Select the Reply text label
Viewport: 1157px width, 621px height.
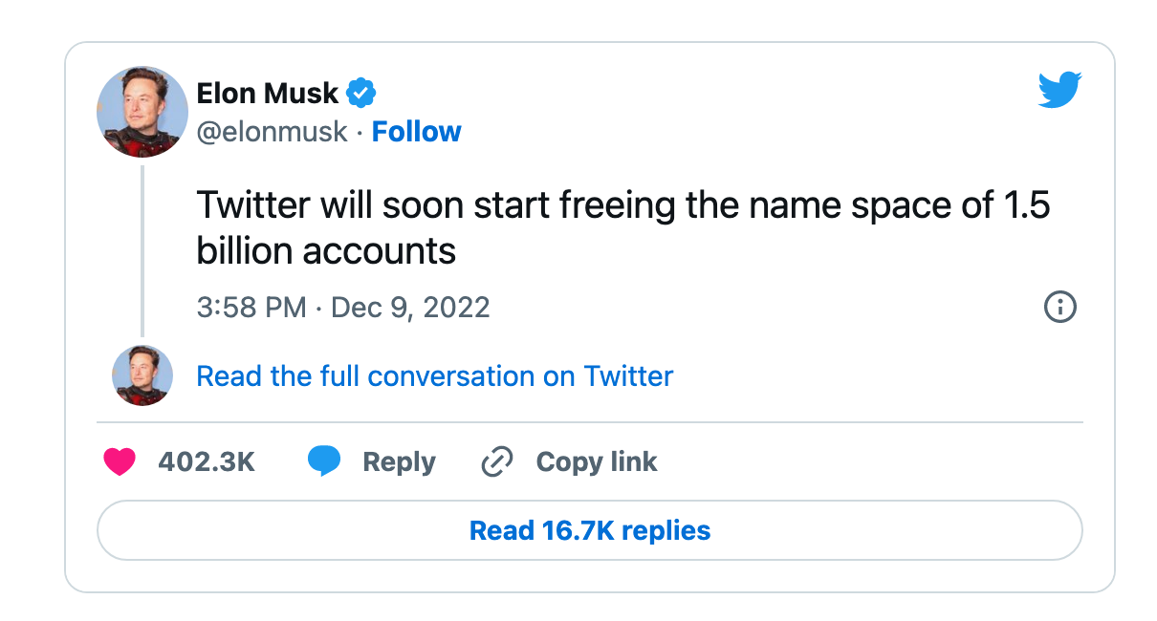(399, 462)
